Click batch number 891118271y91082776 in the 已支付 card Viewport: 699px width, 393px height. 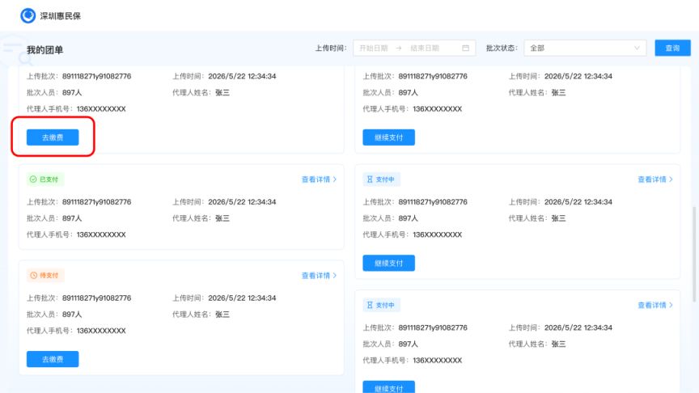coord(97,202)
